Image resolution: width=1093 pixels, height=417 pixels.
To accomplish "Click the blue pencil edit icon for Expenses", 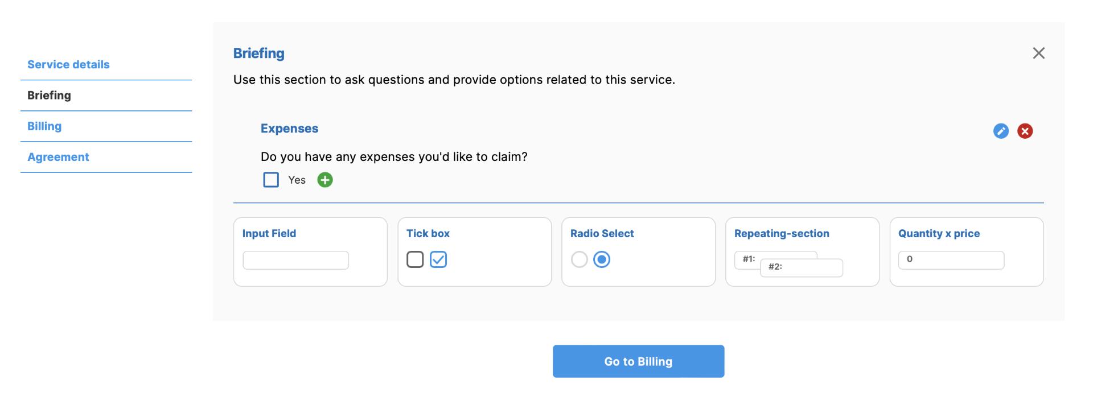I will pos(1001,131).
